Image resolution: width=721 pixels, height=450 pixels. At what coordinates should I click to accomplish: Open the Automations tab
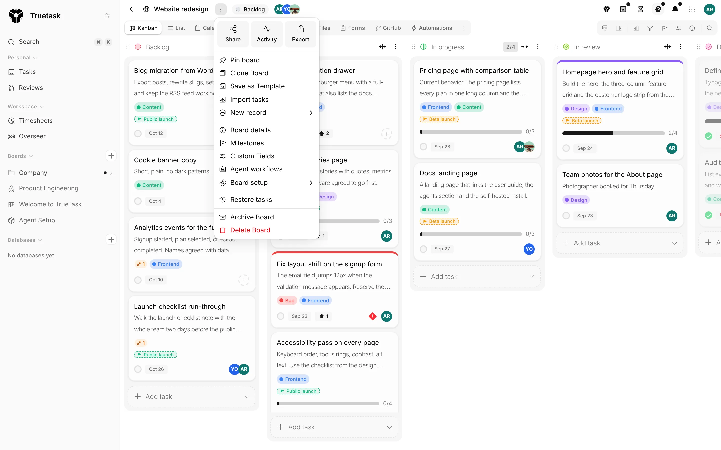pyautogui.click(x=432, y=28)
